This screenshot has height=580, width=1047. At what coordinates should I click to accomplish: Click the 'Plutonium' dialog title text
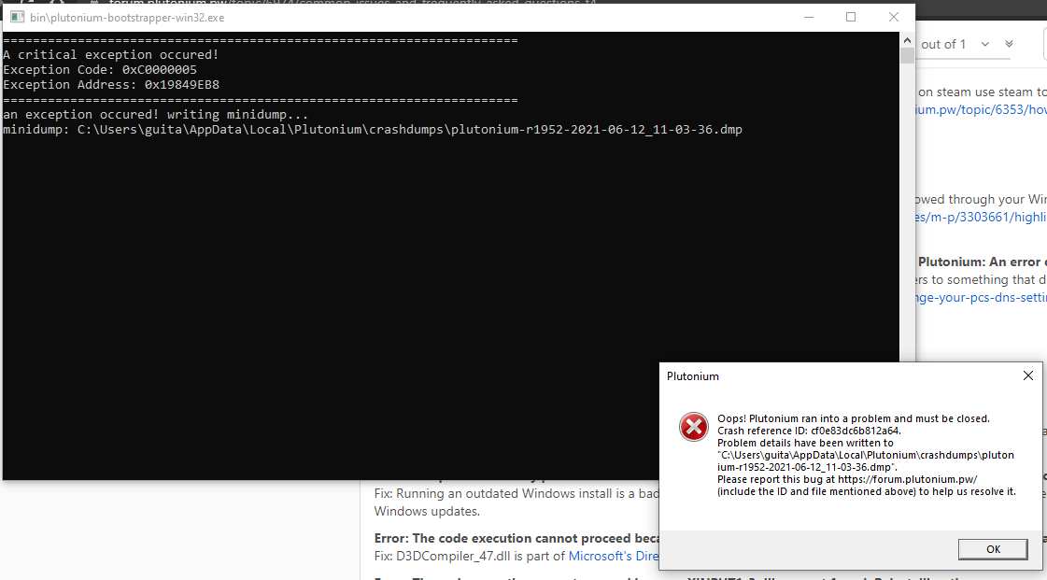pos(692,376)
